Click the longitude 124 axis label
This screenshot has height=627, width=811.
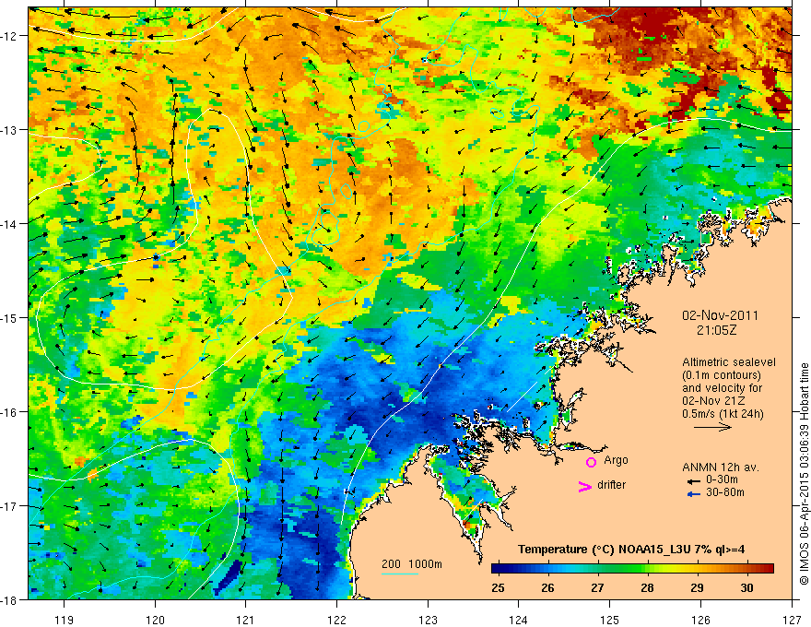pos(519,620)
